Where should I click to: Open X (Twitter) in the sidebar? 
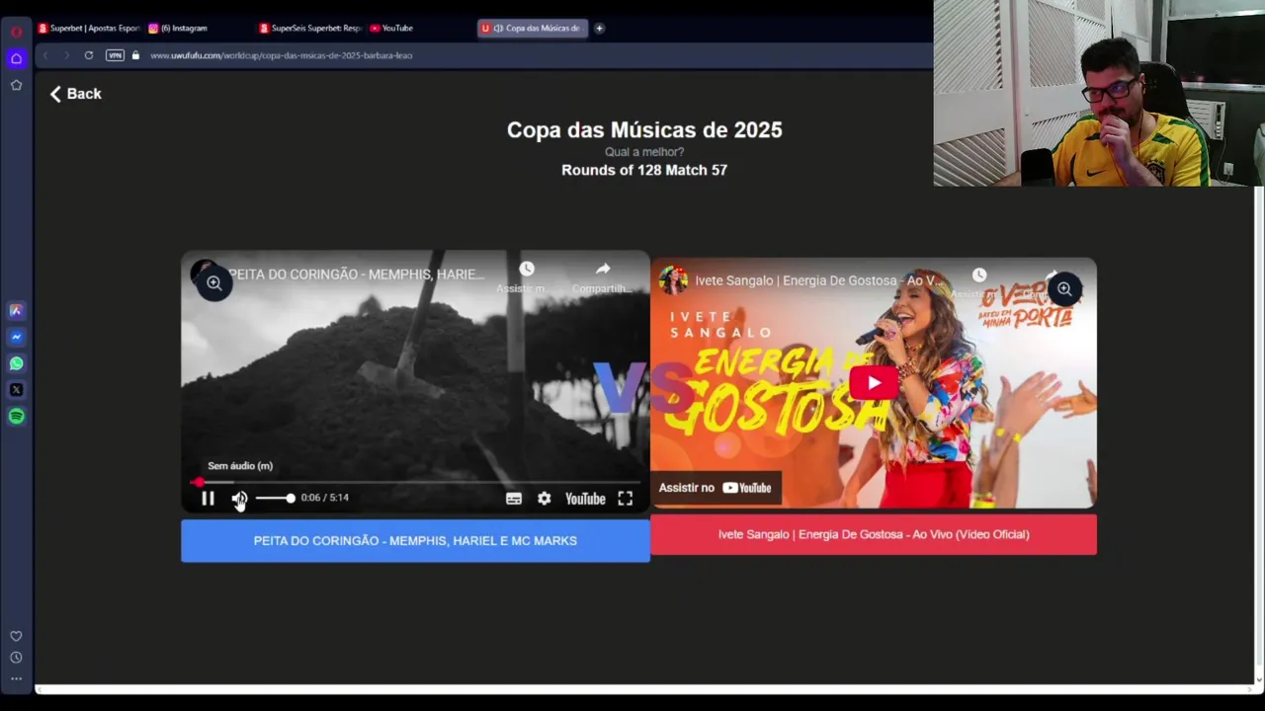point(16,390)
